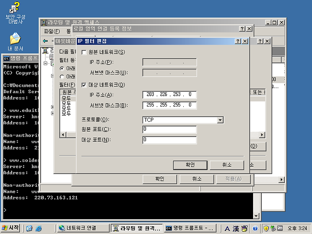Click the security shield tray icon
Image resolution: width=312 pixels, height=234 pixels.
(x=266, y=228)
